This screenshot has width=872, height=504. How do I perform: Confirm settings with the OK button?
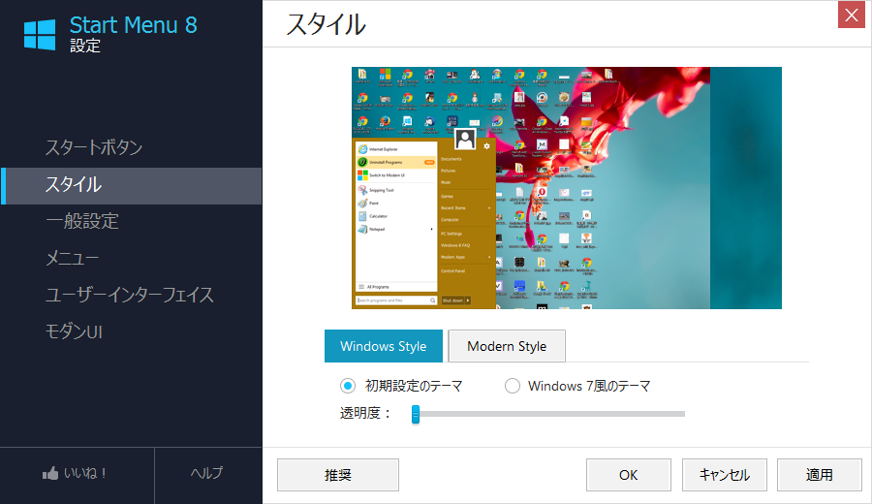629,475
